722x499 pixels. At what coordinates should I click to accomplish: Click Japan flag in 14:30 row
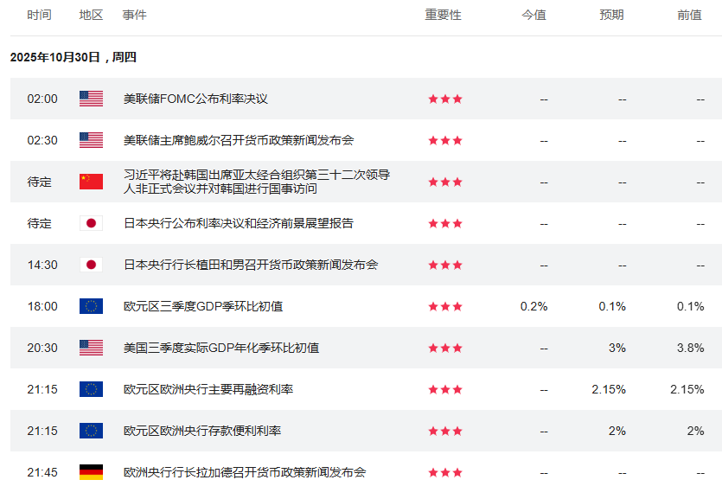pyautogui.click(x=91, y=265)
